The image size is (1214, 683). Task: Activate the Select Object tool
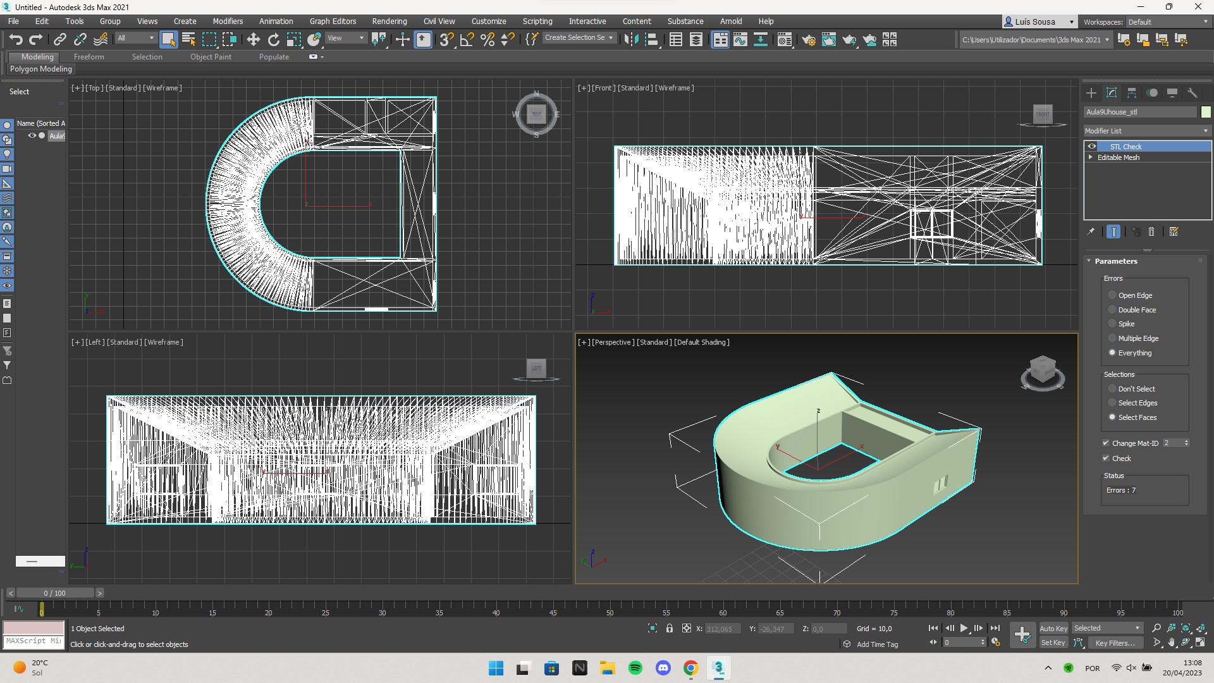[168, 40]
